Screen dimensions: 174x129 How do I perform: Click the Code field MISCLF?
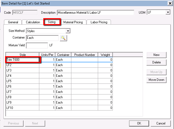[x=25, y=12]
